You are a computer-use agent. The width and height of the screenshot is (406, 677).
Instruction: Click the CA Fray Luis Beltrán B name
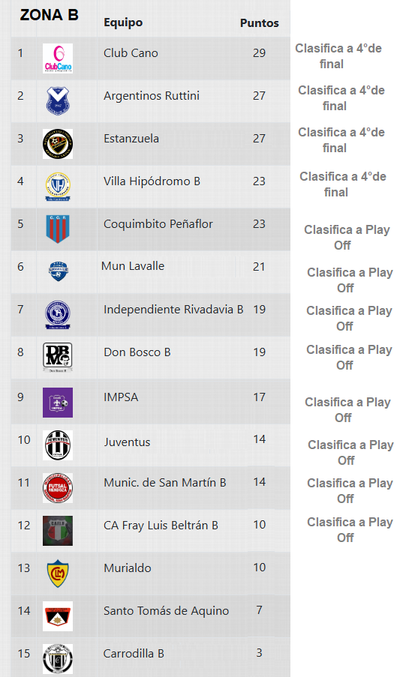(x=161, y=526)
